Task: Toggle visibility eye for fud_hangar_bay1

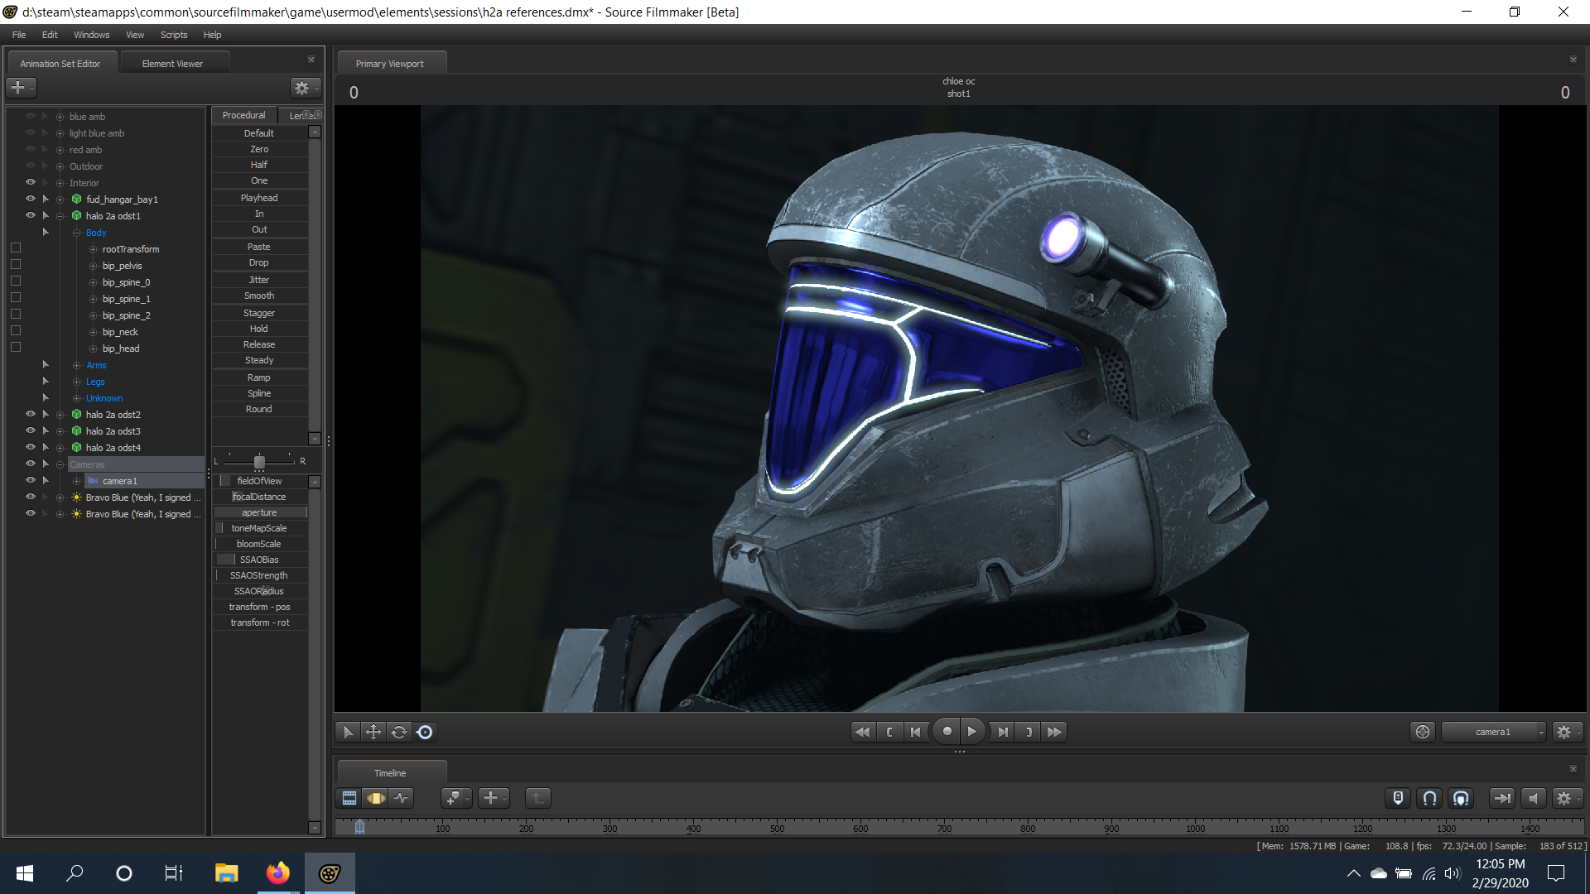Action: click(x=31, y=199)
